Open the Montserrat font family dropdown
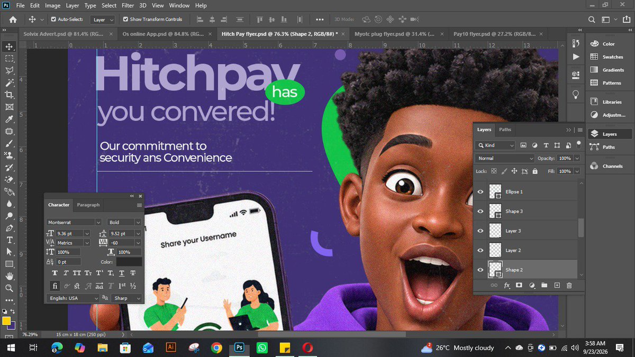This screenshot has height=357, width=635. click(x=74, y=222)
